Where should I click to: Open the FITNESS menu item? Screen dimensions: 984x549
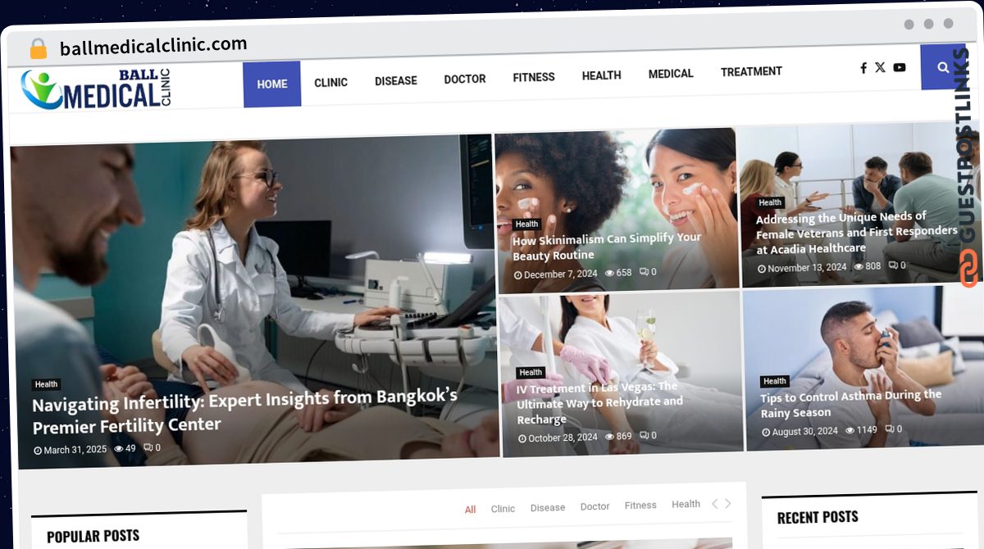point(534,77)
